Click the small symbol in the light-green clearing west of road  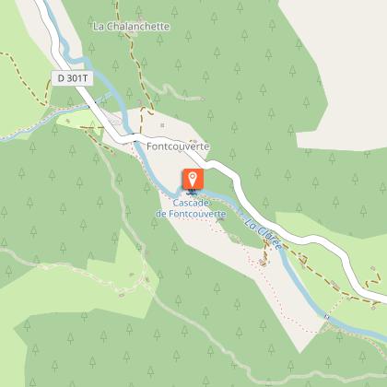pos(68,121)
